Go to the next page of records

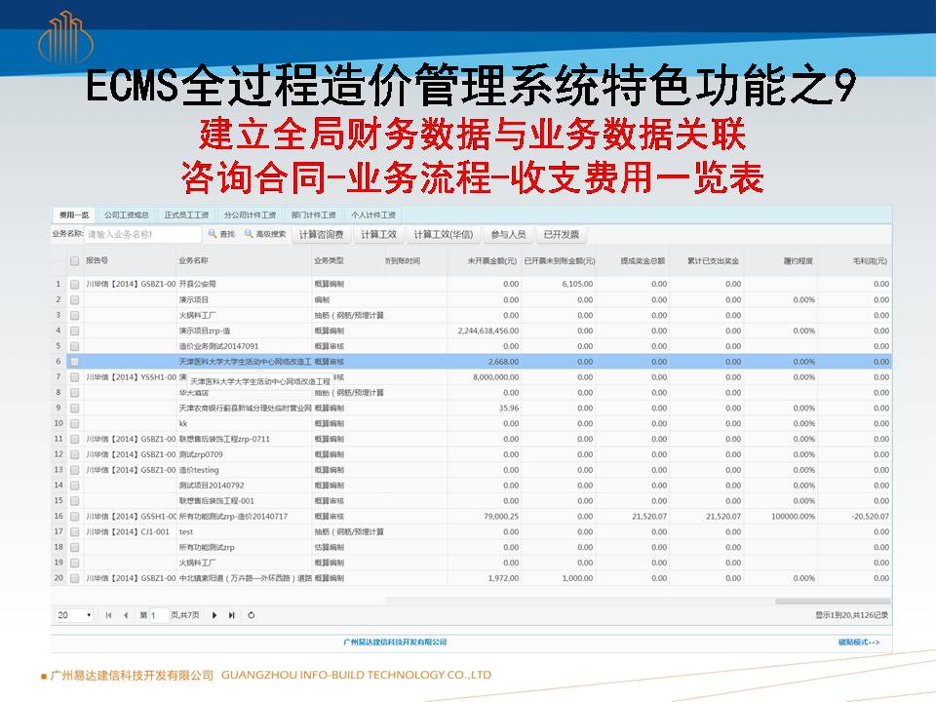coord(214,615)
